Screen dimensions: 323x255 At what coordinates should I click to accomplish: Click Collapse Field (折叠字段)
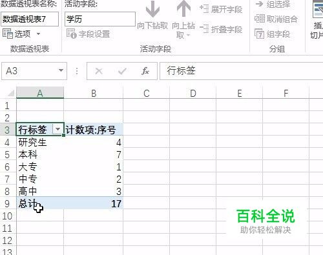tap(221, 29)
